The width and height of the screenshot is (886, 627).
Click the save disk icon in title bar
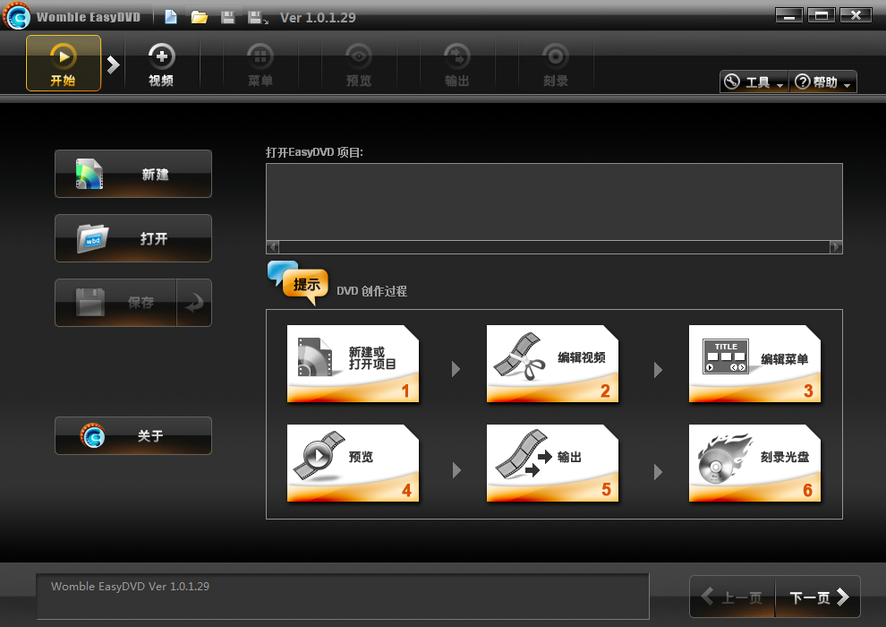tap(227, 18)
